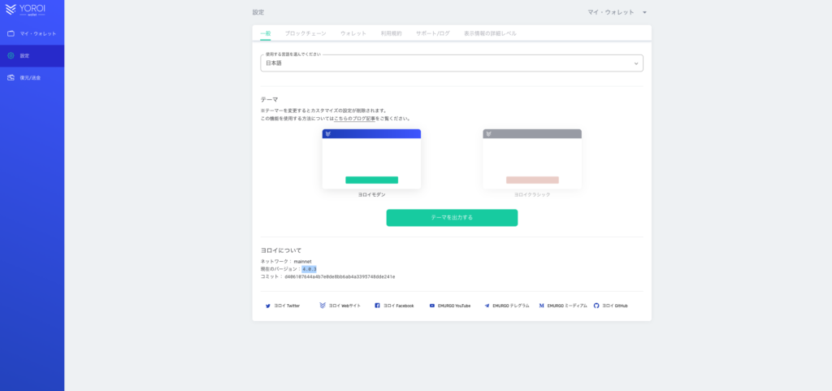
Task: Select the ヨロイクラシック theme preview
Action: coord(531,159)
